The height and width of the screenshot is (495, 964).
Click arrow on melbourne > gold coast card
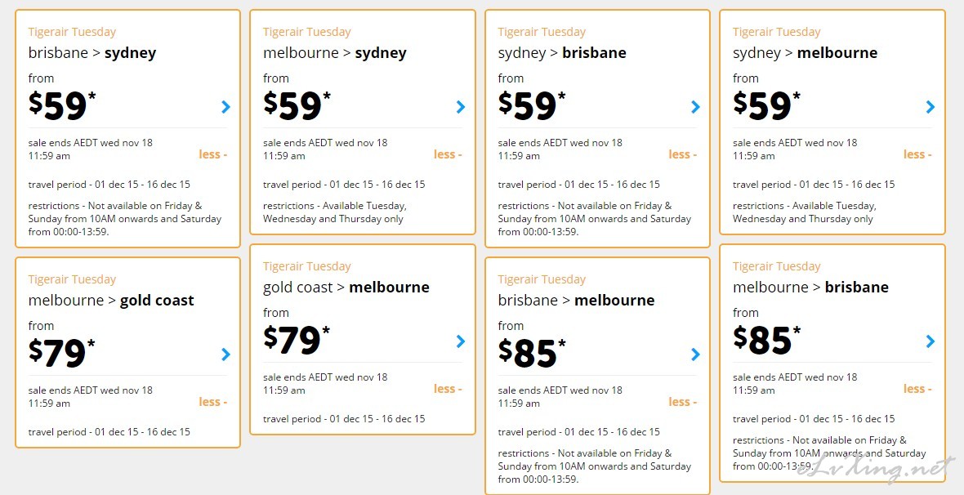point(225,355)
